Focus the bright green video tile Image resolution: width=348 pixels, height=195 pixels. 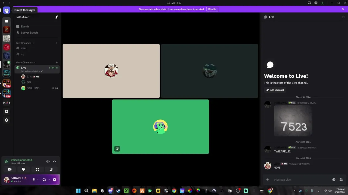(x=160, y=127)
